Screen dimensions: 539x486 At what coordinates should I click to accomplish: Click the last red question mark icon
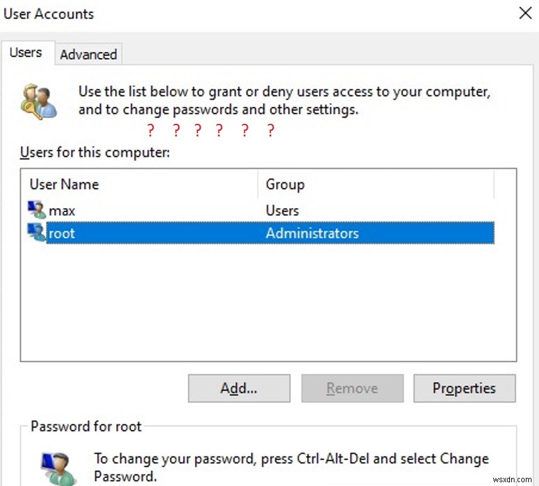pyautogui.click(x=270, y=130)
